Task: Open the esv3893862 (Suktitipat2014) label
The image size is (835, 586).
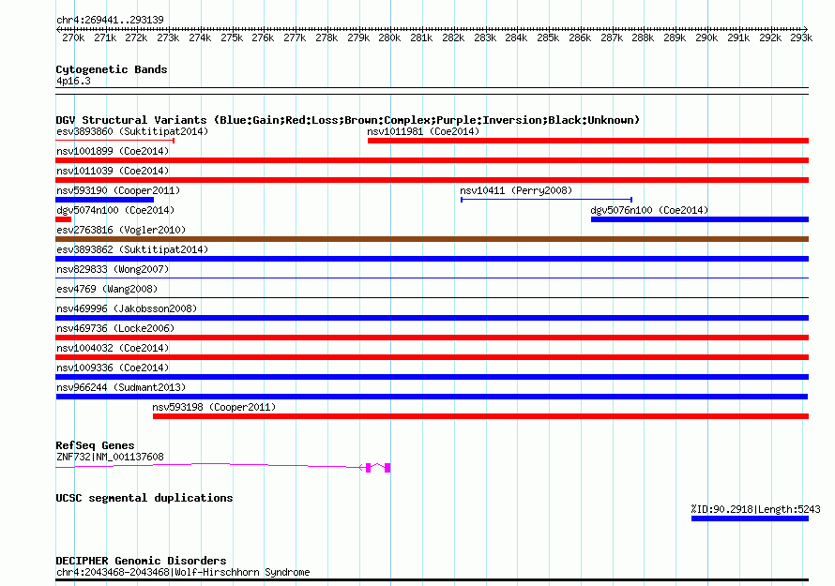Action: tap(132, 249)
